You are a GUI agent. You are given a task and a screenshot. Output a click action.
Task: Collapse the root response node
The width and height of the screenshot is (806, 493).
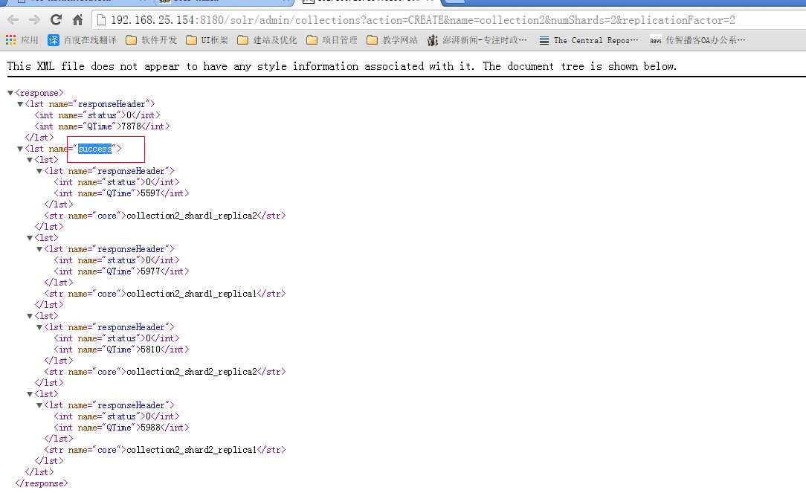tap(10, 93)
